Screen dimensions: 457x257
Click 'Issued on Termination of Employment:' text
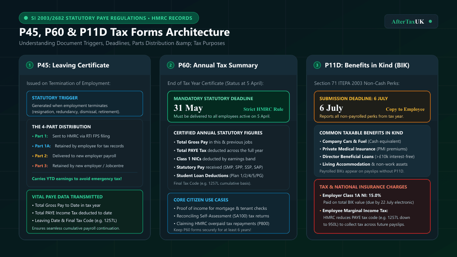point(69,83)
